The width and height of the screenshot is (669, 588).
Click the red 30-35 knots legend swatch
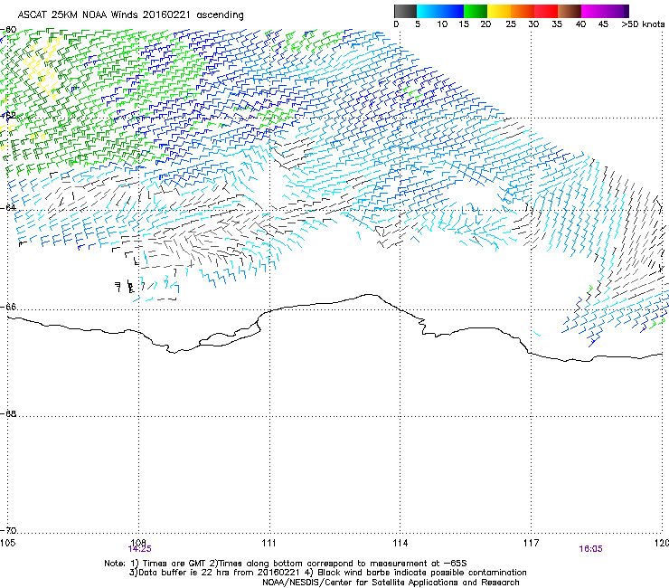click(x=546, y=11)
